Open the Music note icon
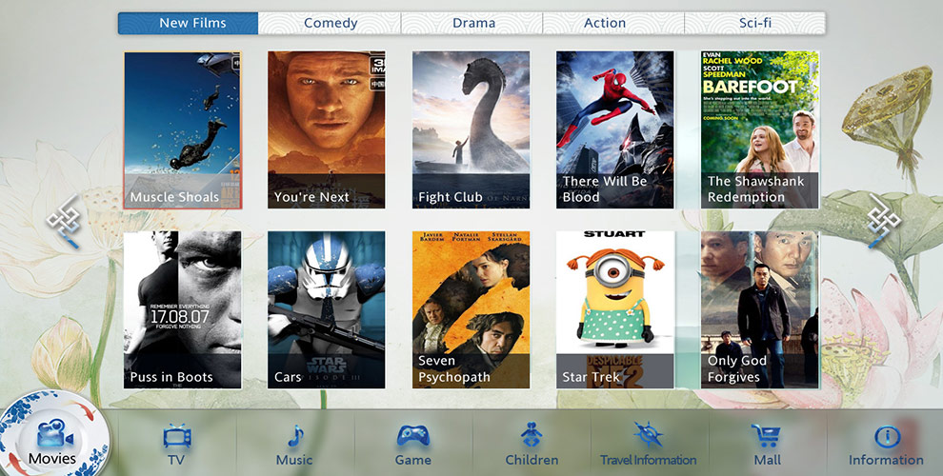The width and height of the screenshot is (943, 476). tap(294, 437)
